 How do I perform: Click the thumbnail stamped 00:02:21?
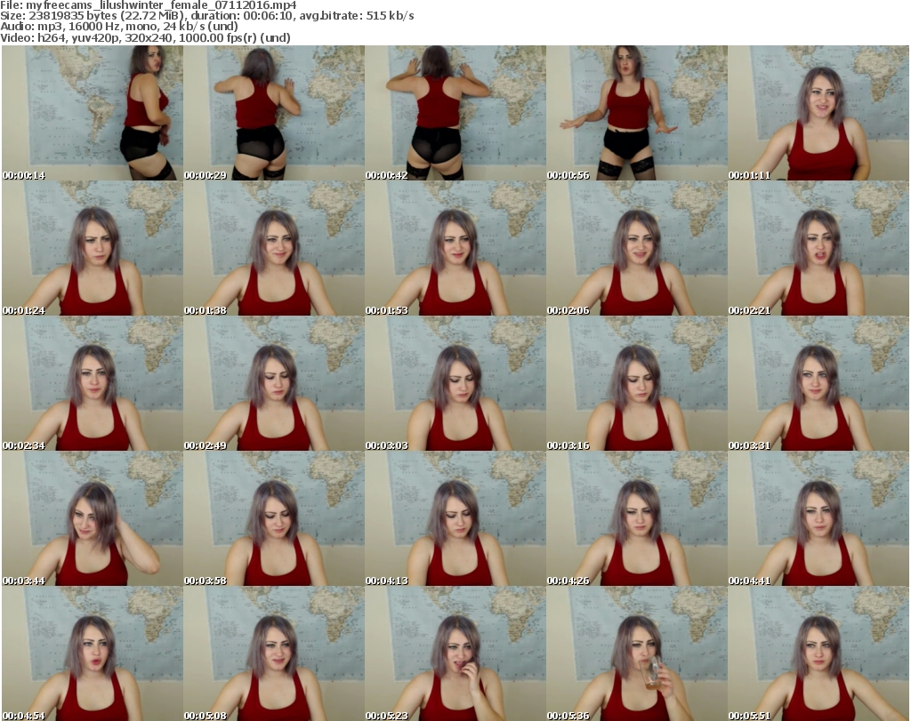click(818, 248)
